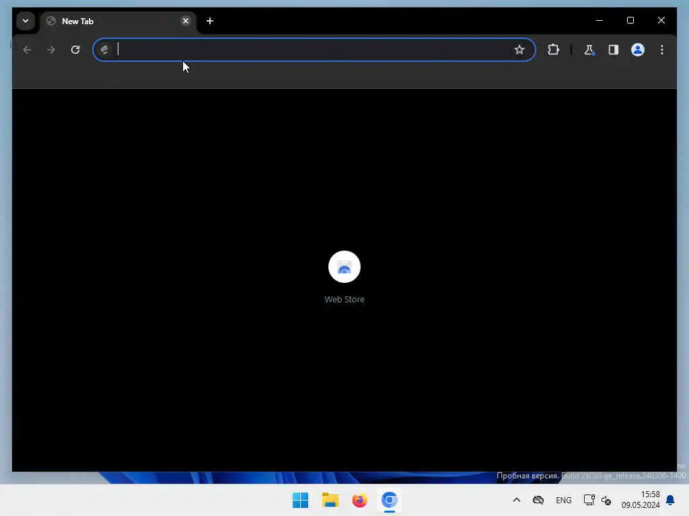The image size is (689, 516).
Task: Click the Web Store label
Action: [x=344, y=299]
